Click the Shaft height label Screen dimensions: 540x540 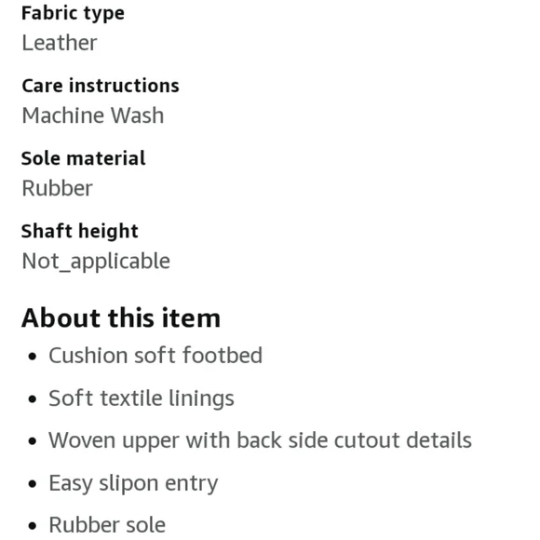point(79,232)
